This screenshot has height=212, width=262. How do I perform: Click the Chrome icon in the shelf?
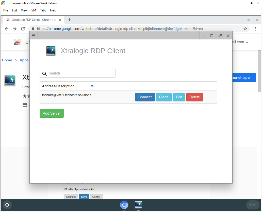tap(124, 205)
